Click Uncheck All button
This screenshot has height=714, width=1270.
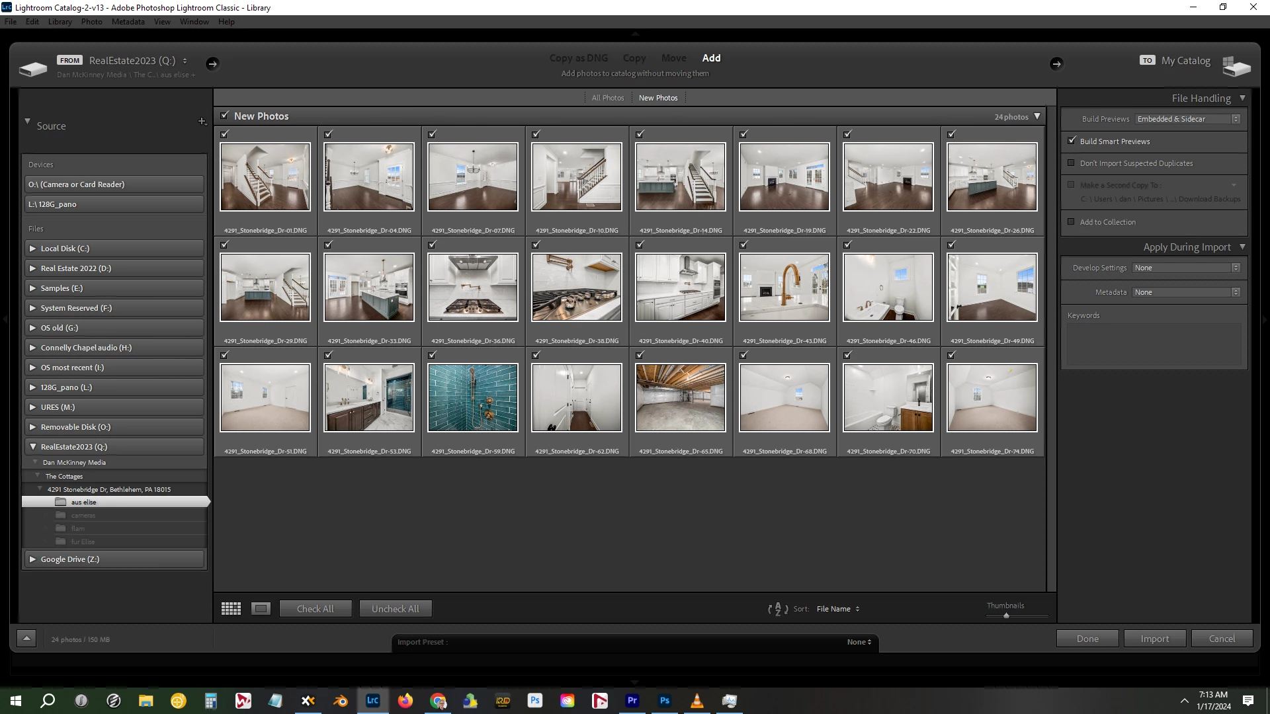point(395,609)
